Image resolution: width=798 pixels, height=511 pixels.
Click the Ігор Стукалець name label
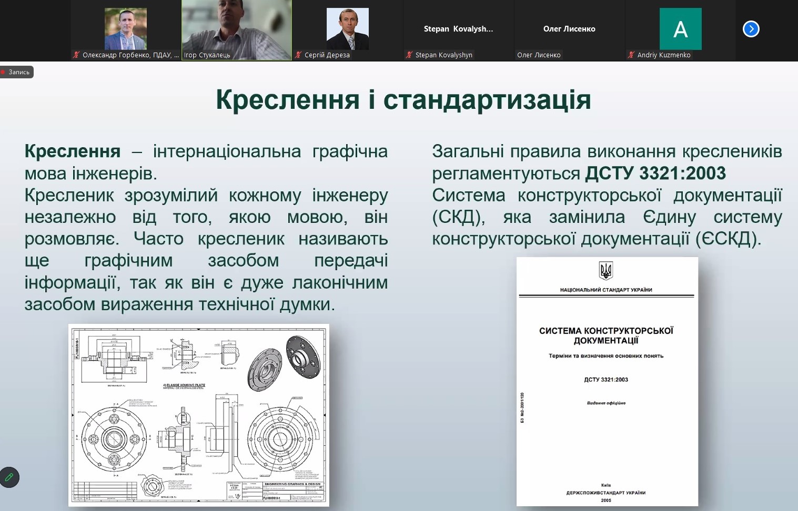coord(207,55)
